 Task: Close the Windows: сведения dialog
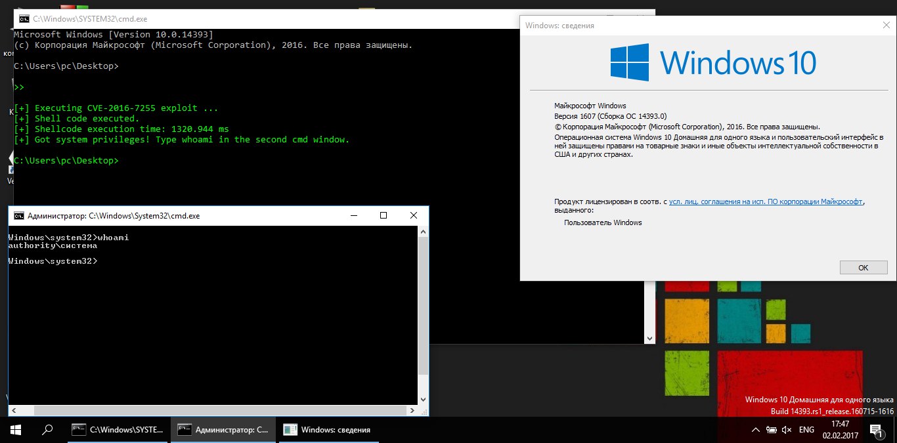point(886,25)
